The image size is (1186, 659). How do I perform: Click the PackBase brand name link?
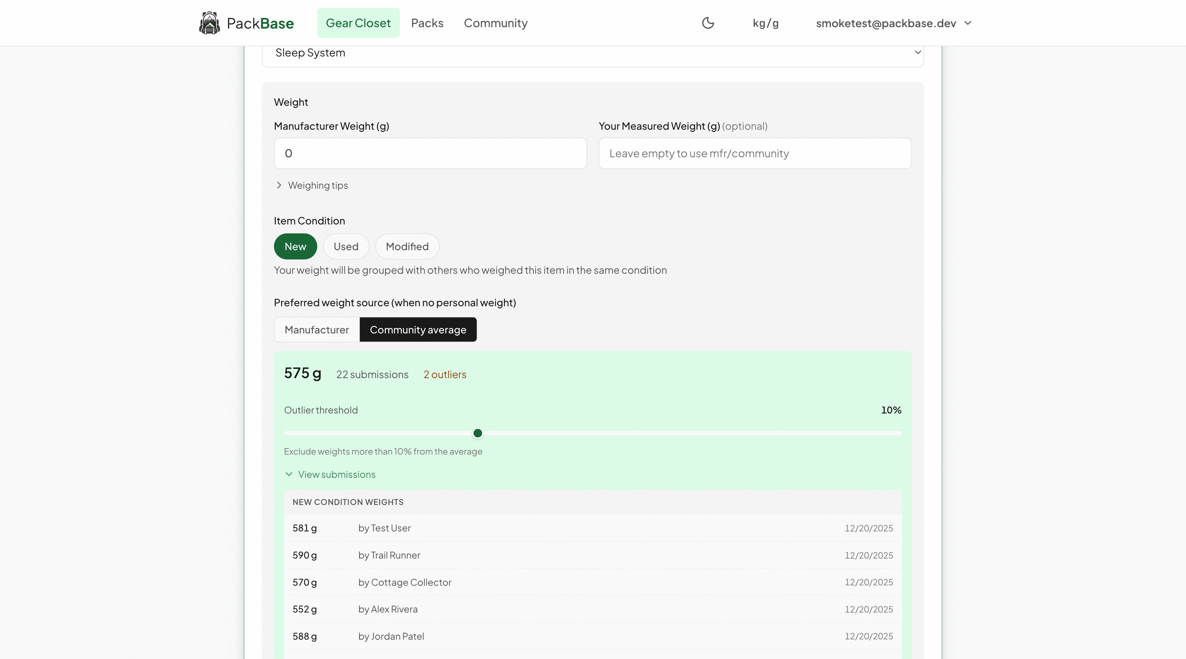[x=260, y=24]
